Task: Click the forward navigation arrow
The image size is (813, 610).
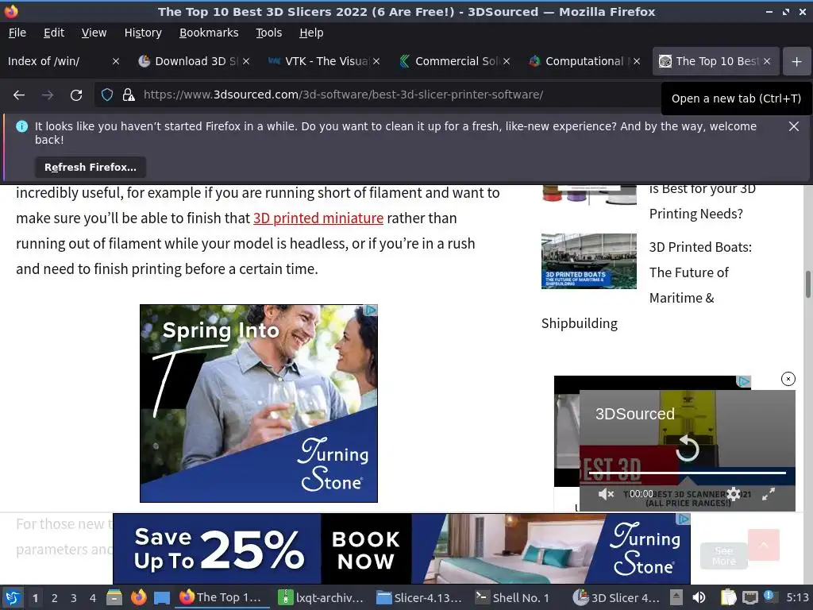Action: 48,95
